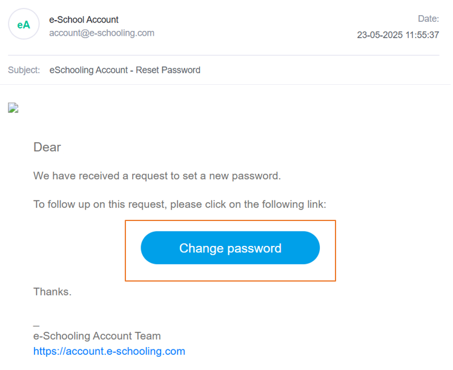The image size is (453, 370).
Task: Click the divider line below sender details
Action: 223,55
